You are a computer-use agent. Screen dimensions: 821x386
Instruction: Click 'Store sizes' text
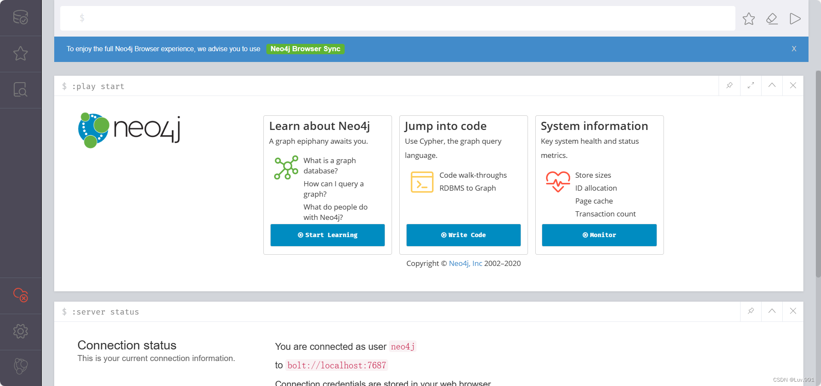(593, 175)
